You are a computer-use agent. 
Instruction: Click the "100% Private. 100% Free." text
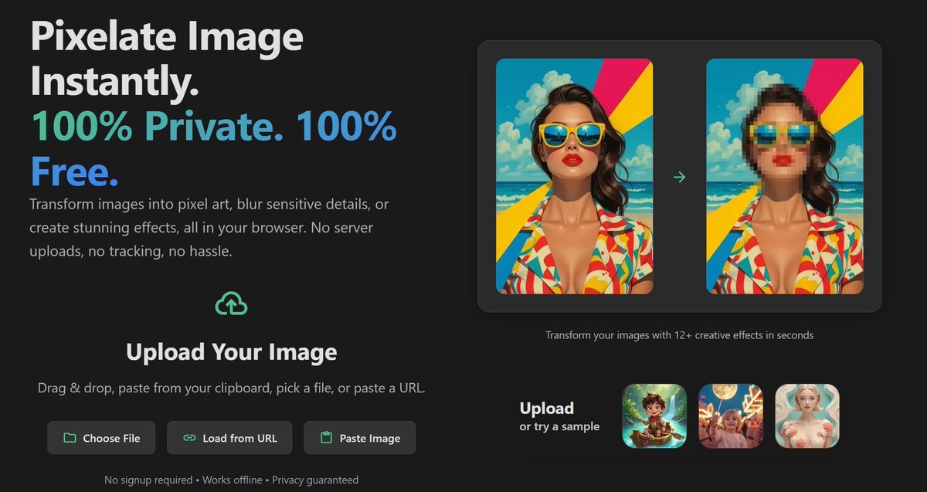(x=213, y=148)
